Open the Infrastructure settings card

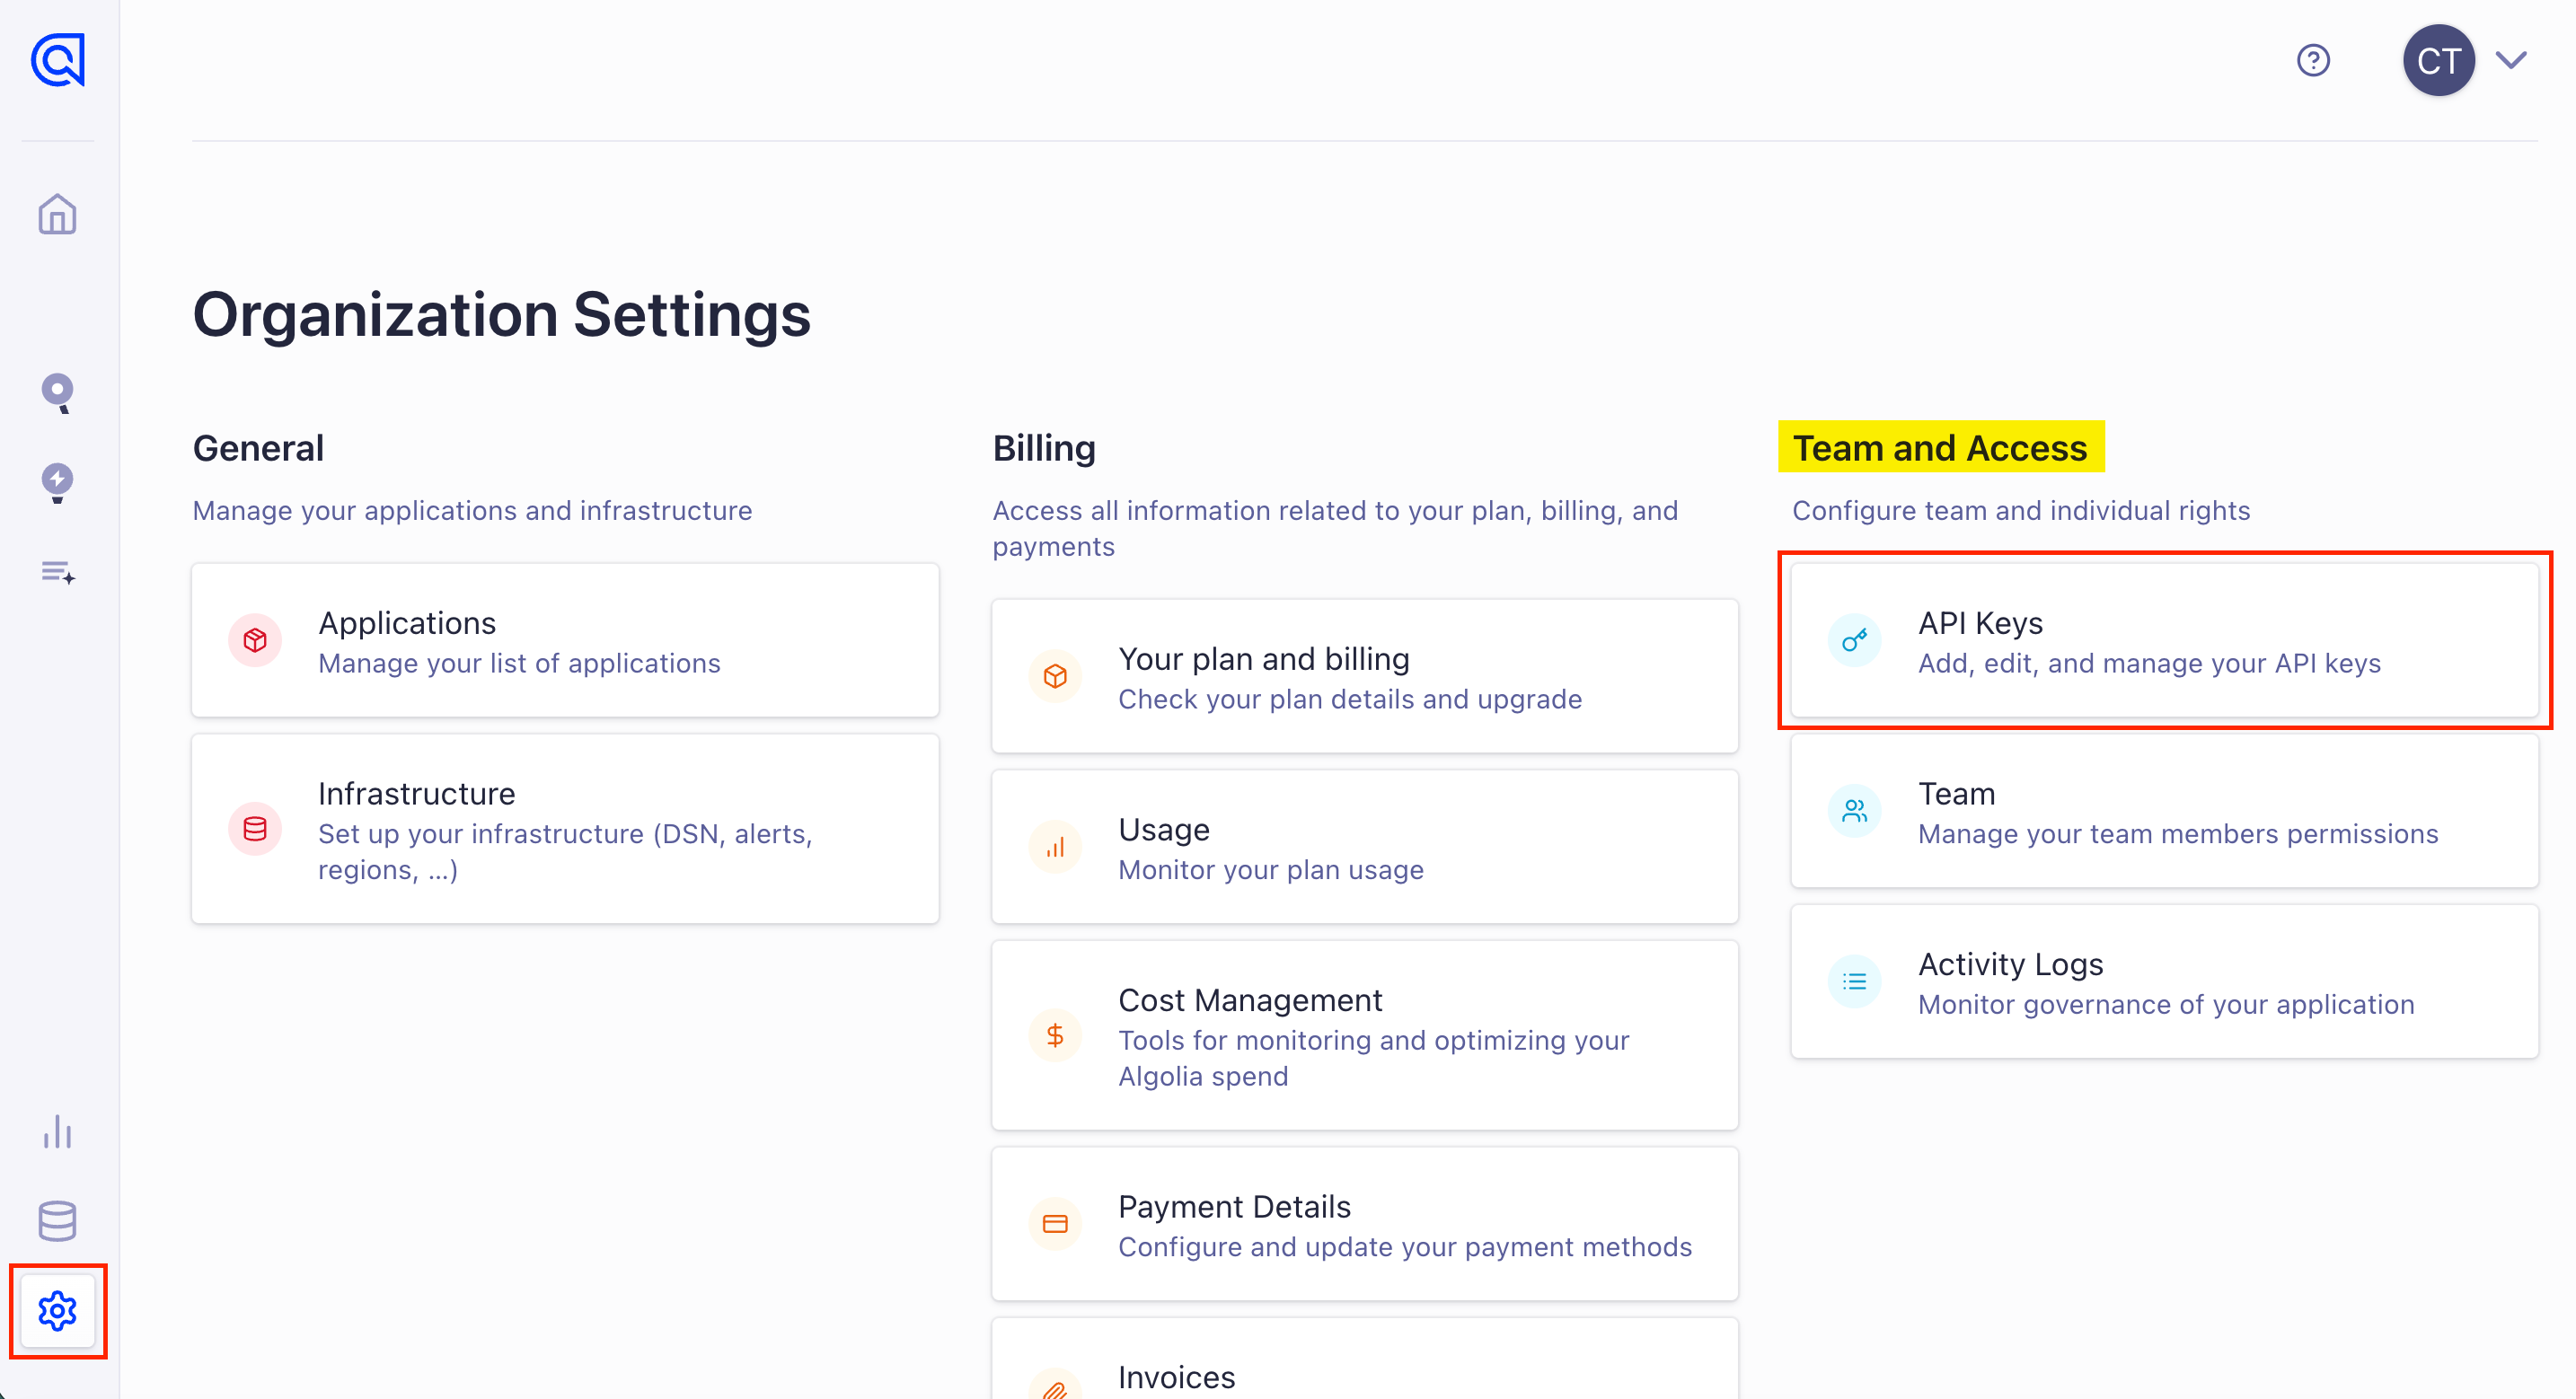pos(565,829)
